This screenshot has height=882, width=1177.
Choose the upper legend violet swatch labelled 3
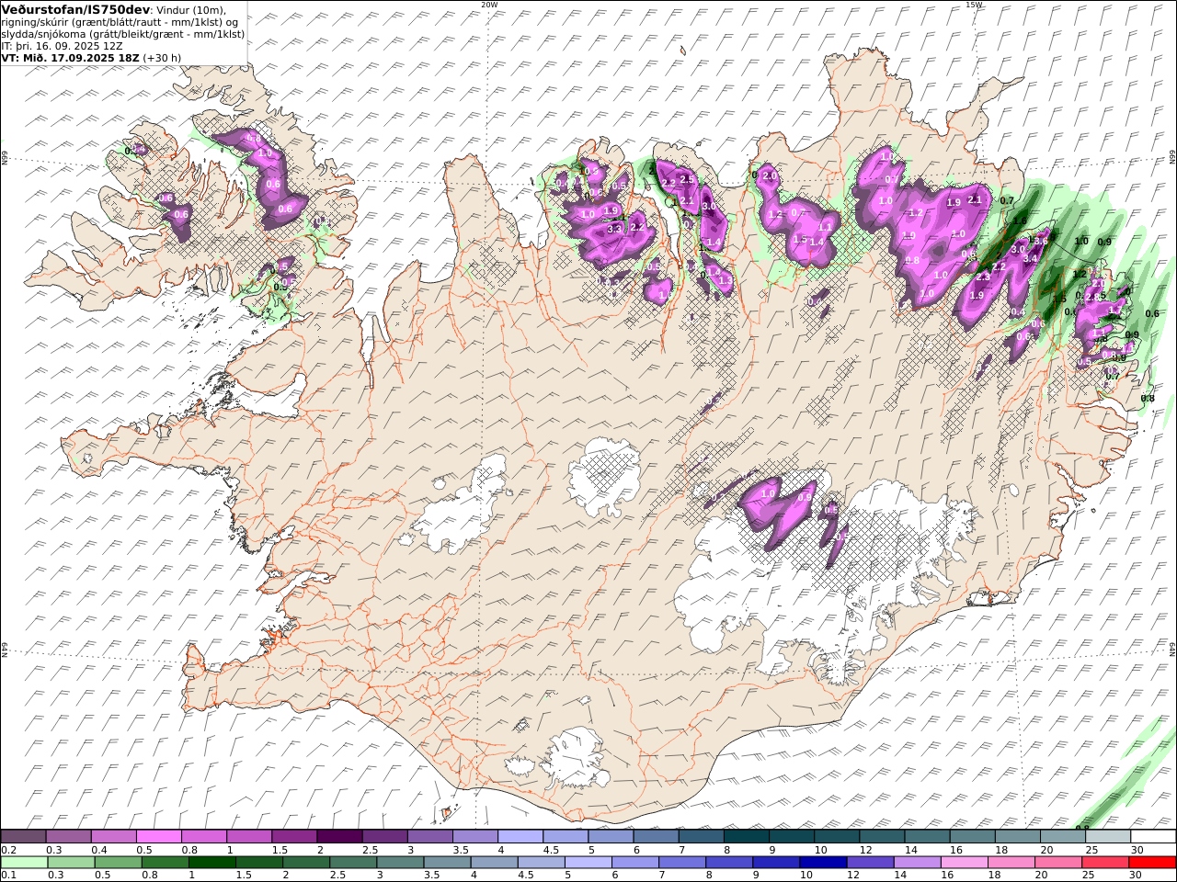pyautogui.click(x=429, y=837)
